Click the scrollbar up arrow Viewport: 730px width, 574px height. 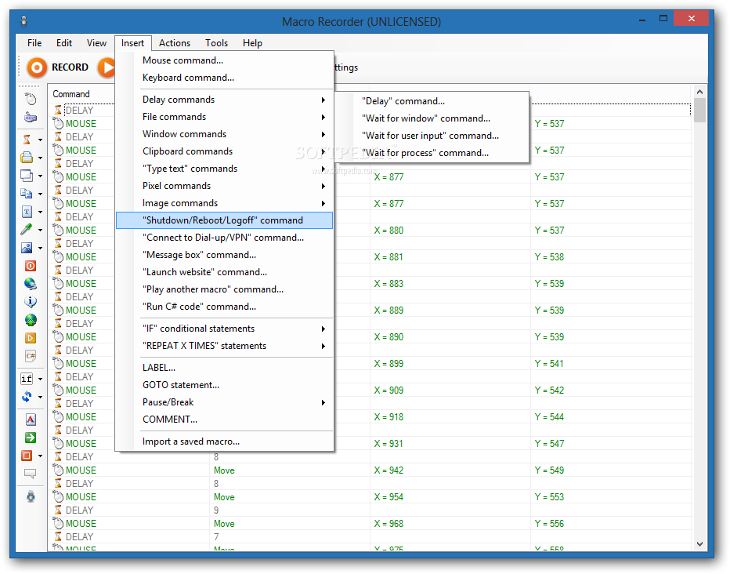(x=699, y=91)
